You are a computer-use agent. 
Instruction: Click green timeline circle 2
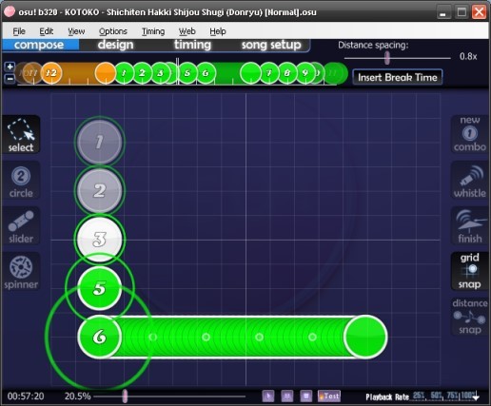pos(142,73)
